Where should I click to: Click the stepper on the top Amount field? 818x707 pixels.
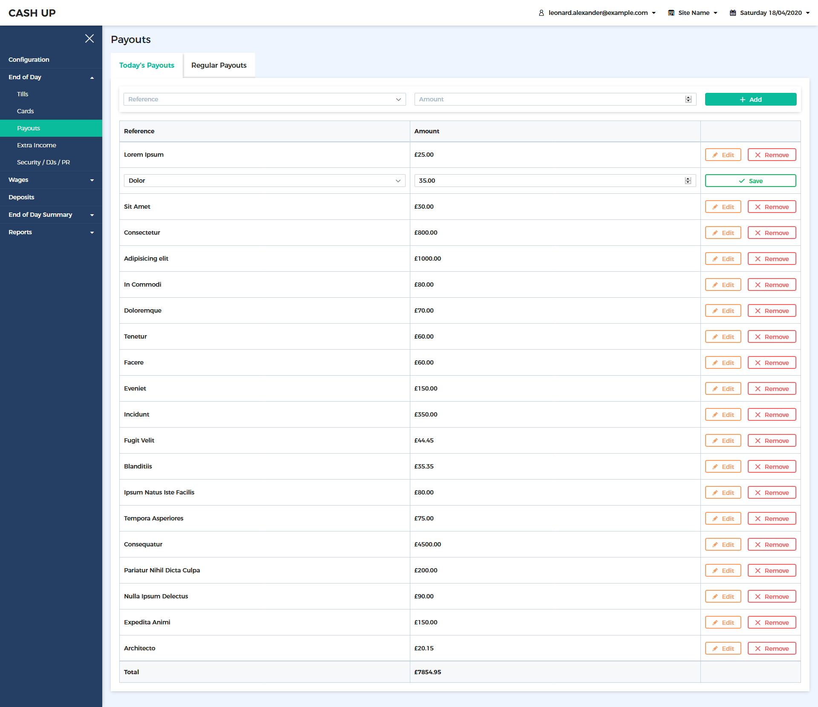[x=688, y=99]
